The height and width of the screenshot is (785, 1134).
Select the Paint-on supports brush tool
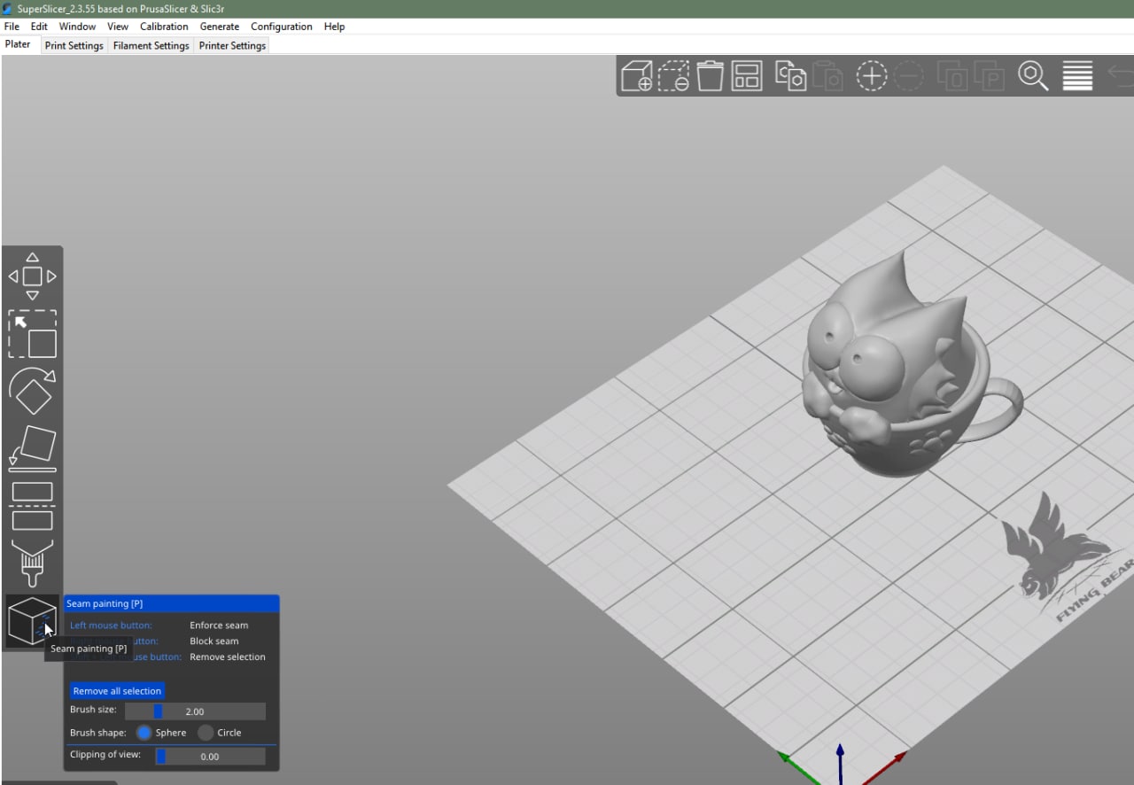click(x=33, y=563)
